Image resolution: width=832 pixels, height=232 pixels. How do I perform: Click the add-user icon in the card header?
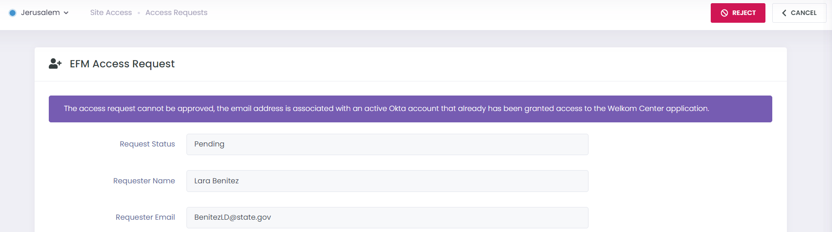(55, 64)
